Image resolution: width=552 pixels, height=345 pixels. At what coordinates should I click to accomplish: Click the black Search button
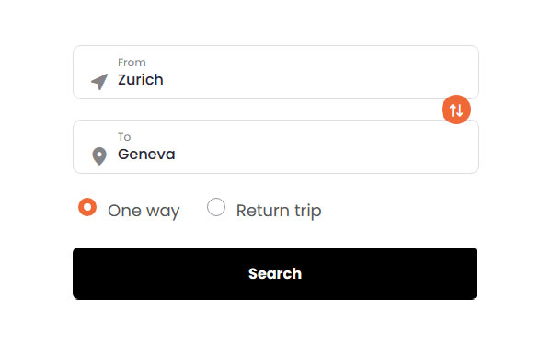pyautogui.click(x=275, y=274)
